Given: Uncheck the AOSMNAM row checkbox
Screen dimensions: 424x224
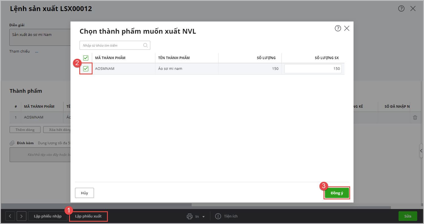Looking at the screenshot, I should 86,69.
